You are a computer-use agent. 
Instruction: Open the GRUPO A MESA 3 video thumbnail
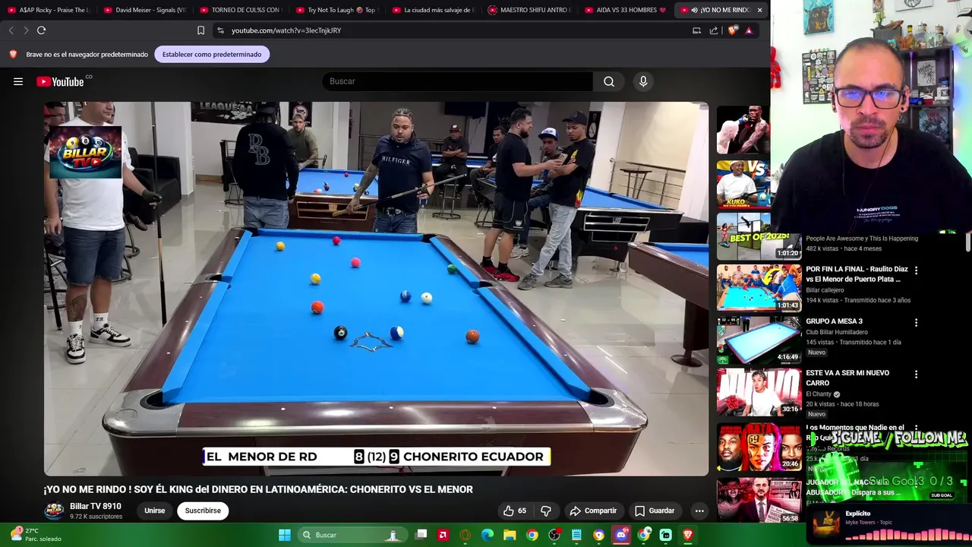pyautogui.click(x=759, y=340)
